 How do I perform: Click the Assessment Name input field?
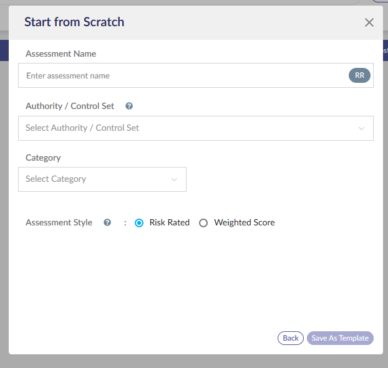(x=195, y=75)
